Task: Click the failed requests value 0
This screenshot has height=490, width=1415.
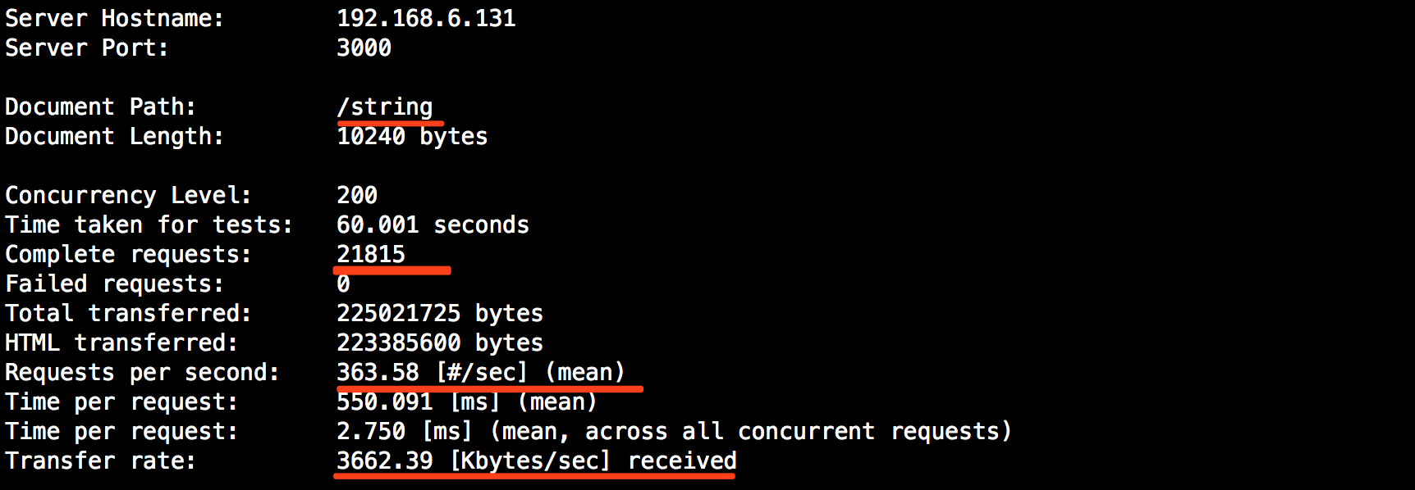Action: [x=343, y=284]
